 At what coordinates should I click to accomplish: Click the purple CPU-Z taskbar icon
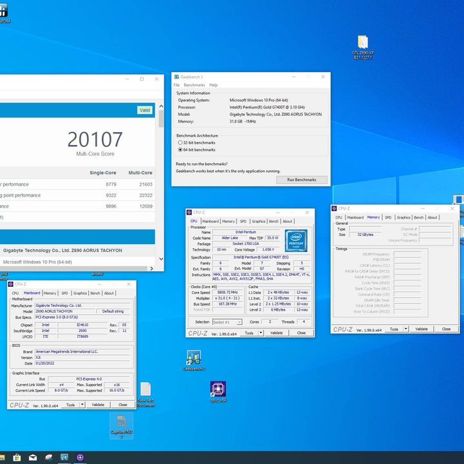pos(80,458)
